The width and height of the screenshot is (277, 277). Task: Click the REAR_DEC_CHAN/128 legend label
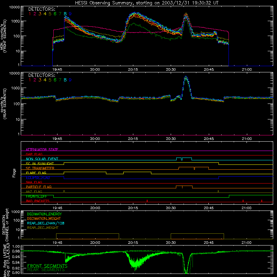click(46, 223)
